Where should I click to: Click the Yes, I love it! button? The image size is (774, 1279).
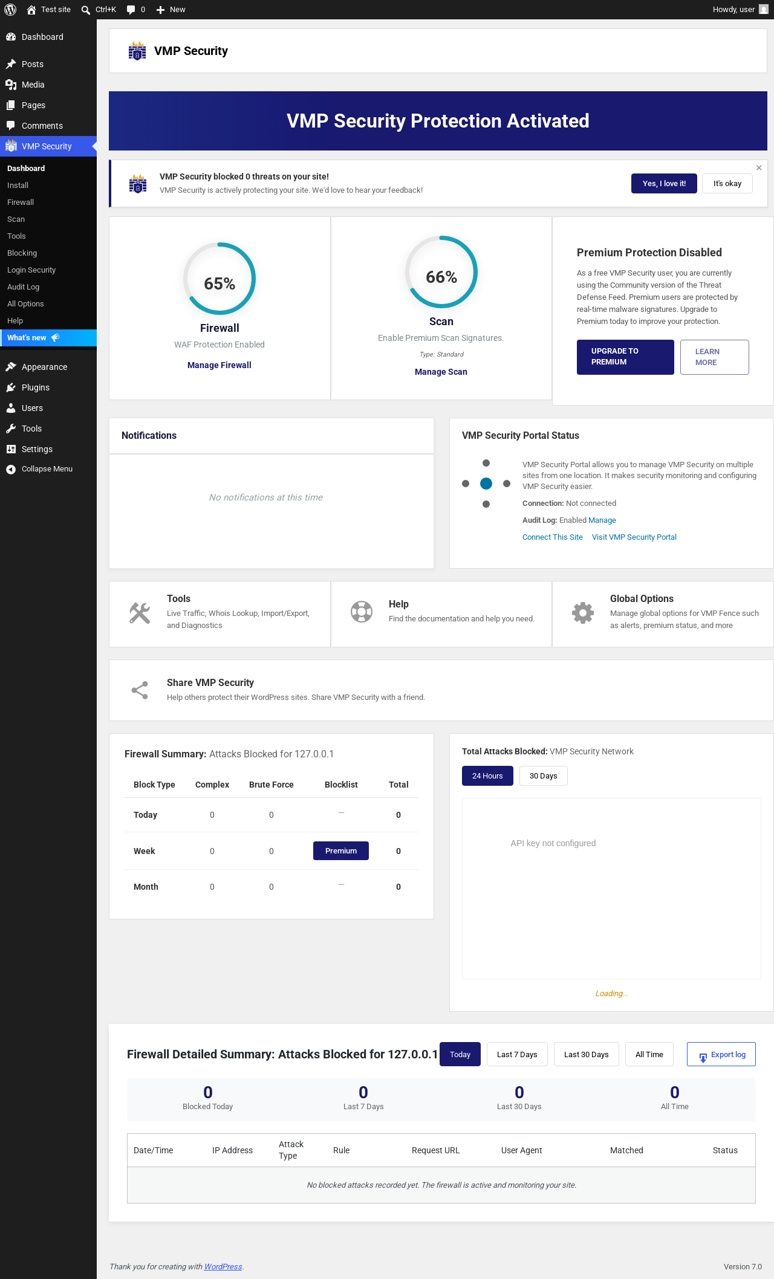click(664, 184)
